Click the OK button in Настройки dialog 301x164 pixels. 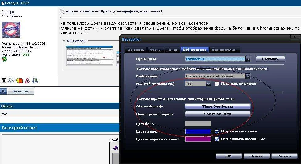pyautogui.click(x=229, y=156)
